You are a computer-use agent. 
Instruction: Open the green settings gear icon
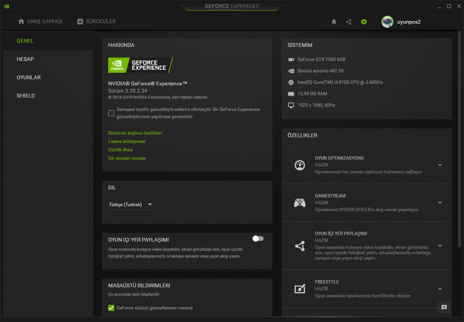click(x=364, y=22)
